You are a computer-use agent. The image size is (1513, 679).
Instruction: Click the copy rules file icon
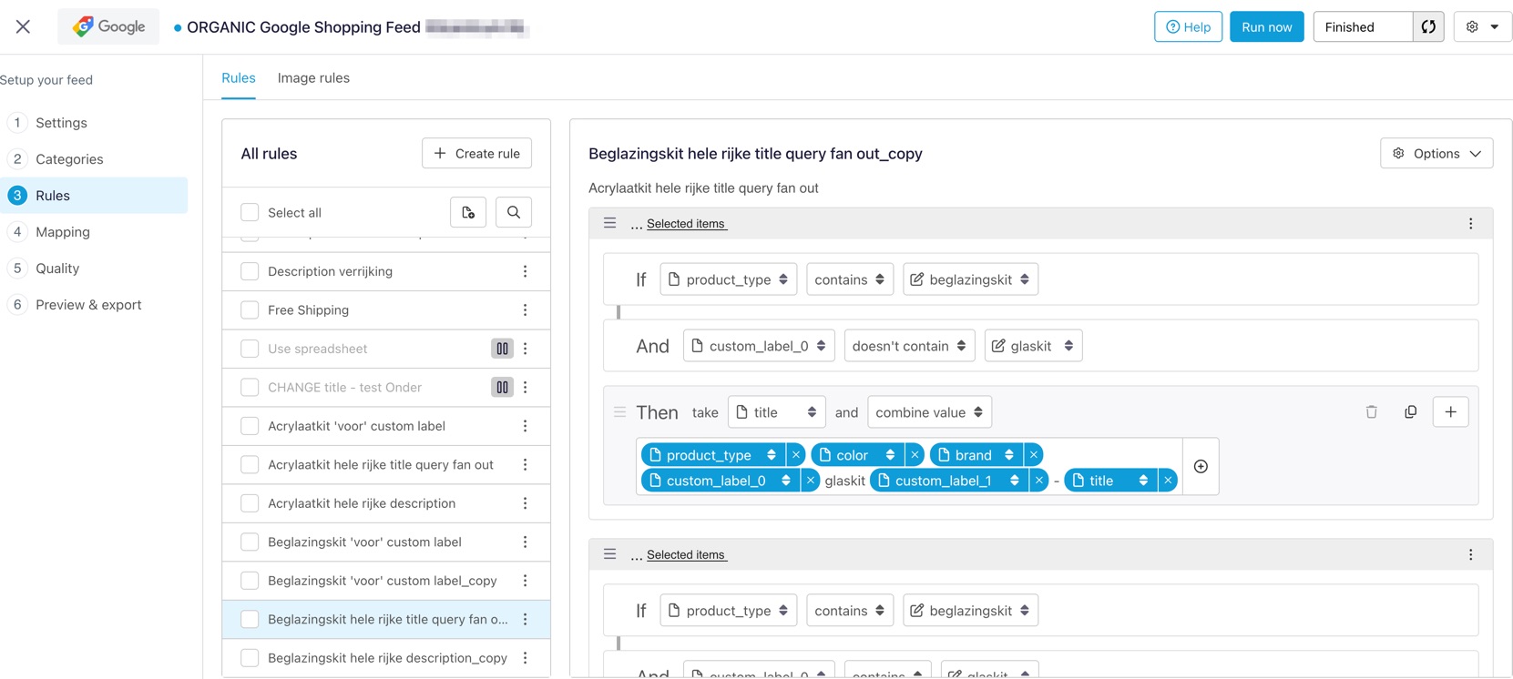[468, 212]
